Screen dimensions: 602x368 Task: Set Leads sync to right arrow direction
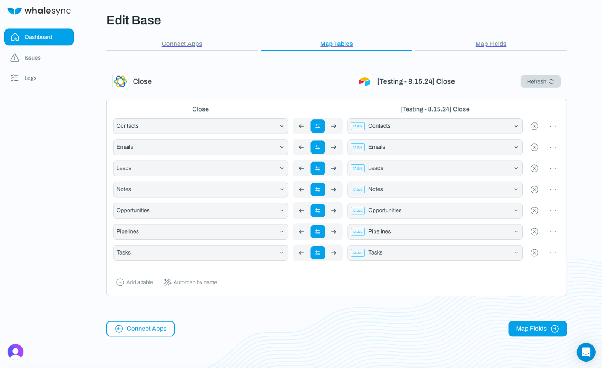click(334, 168)
